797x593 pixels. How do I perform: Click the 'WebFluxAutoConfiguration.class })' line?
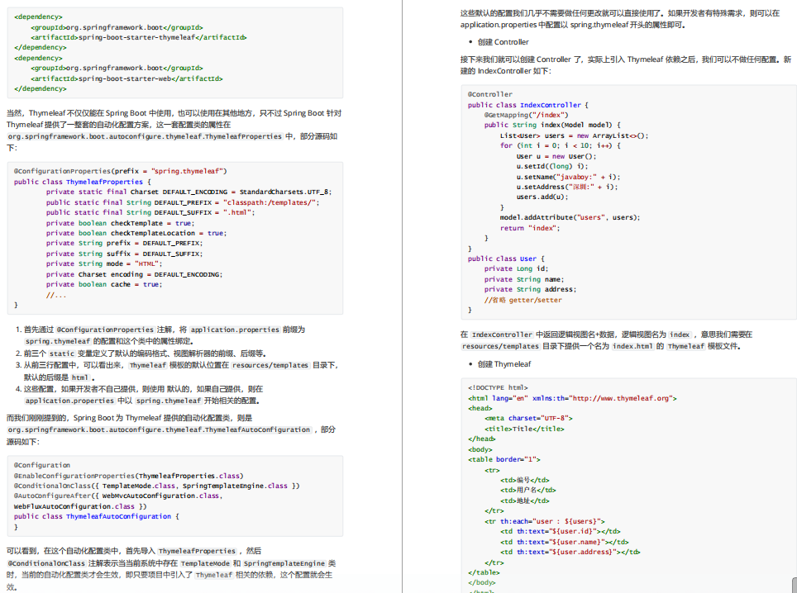coord(80,506)
